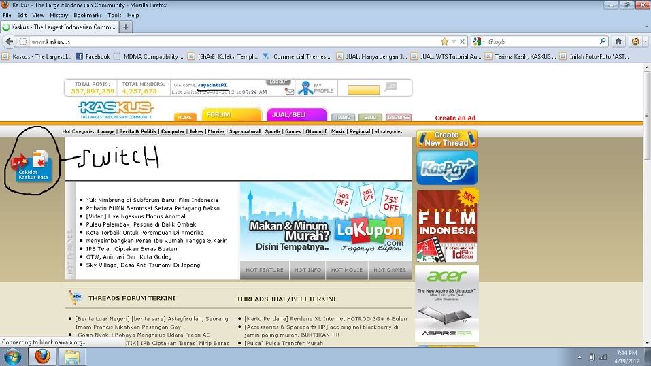Switch to HOT MOVIE tab
This screenshot has height=366, width=651.
coord(347,270)
